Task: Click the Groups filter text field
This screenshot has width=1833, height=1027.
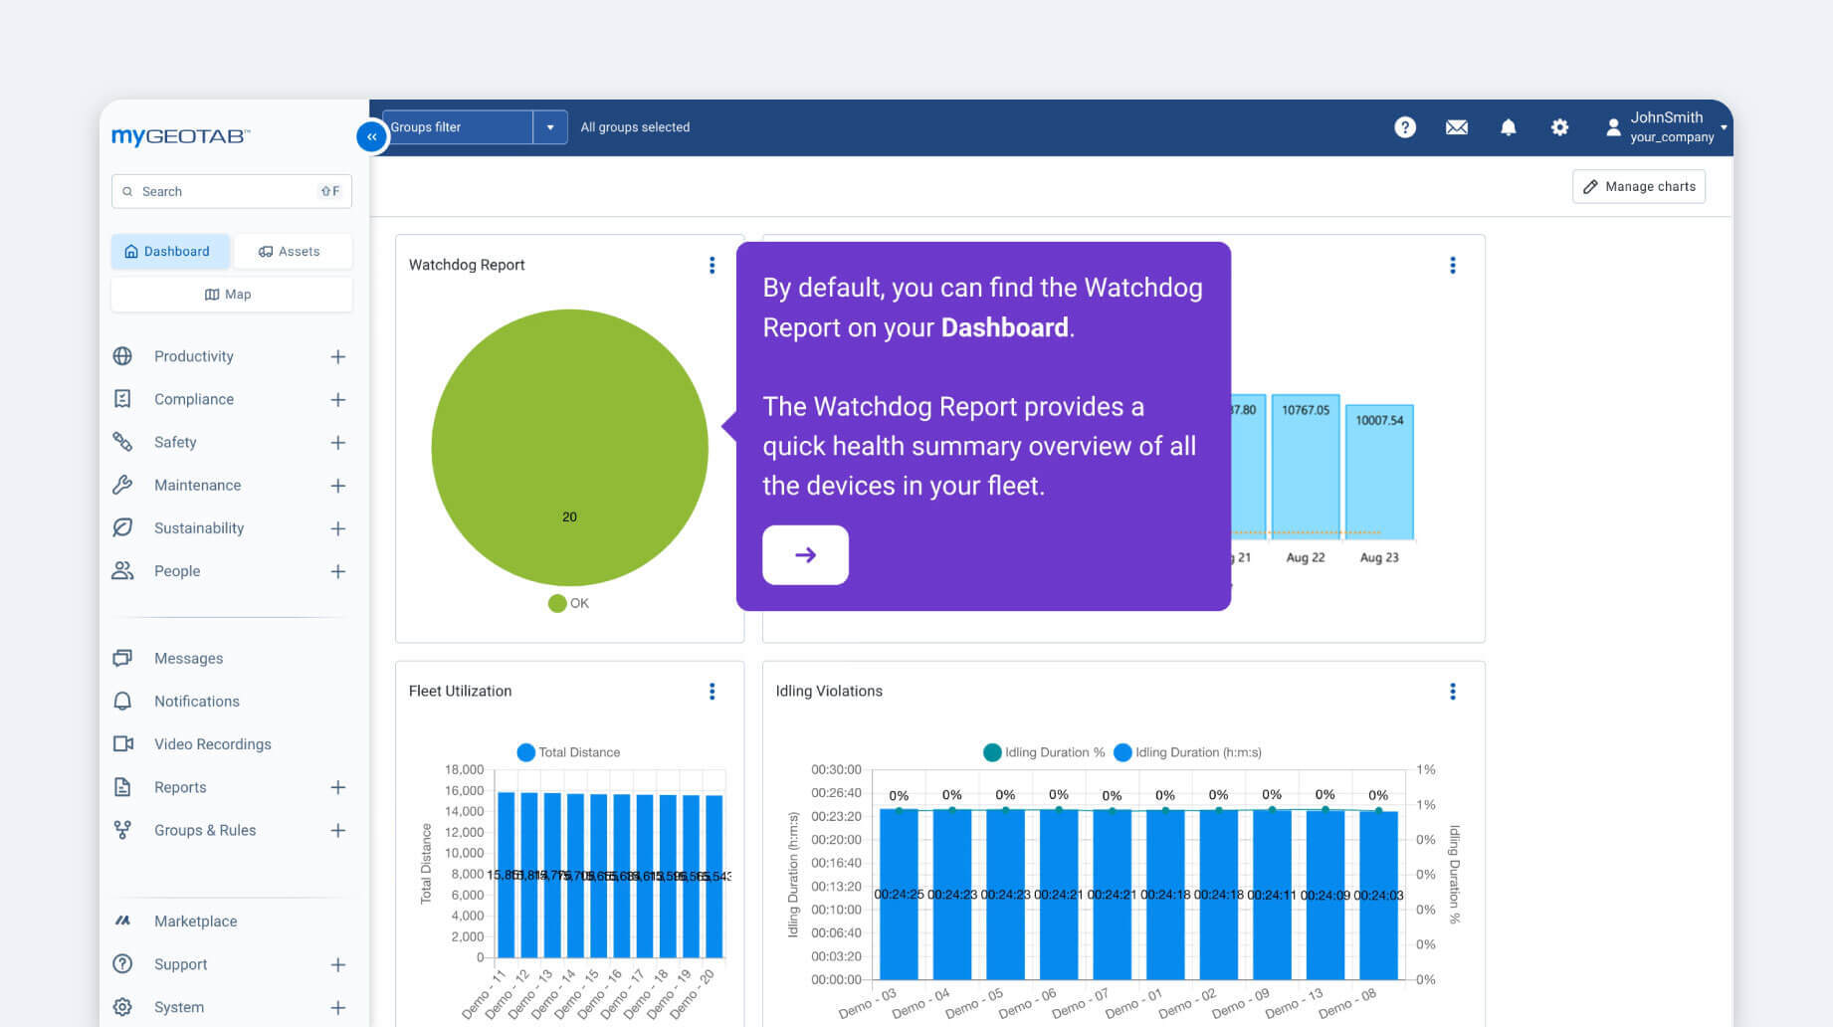Action: (458, 127)
